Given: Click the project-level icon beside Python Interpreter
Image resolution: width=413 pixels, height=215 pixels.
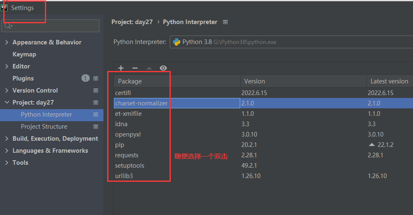Looking at the screenshot, I should click(96, 115).
